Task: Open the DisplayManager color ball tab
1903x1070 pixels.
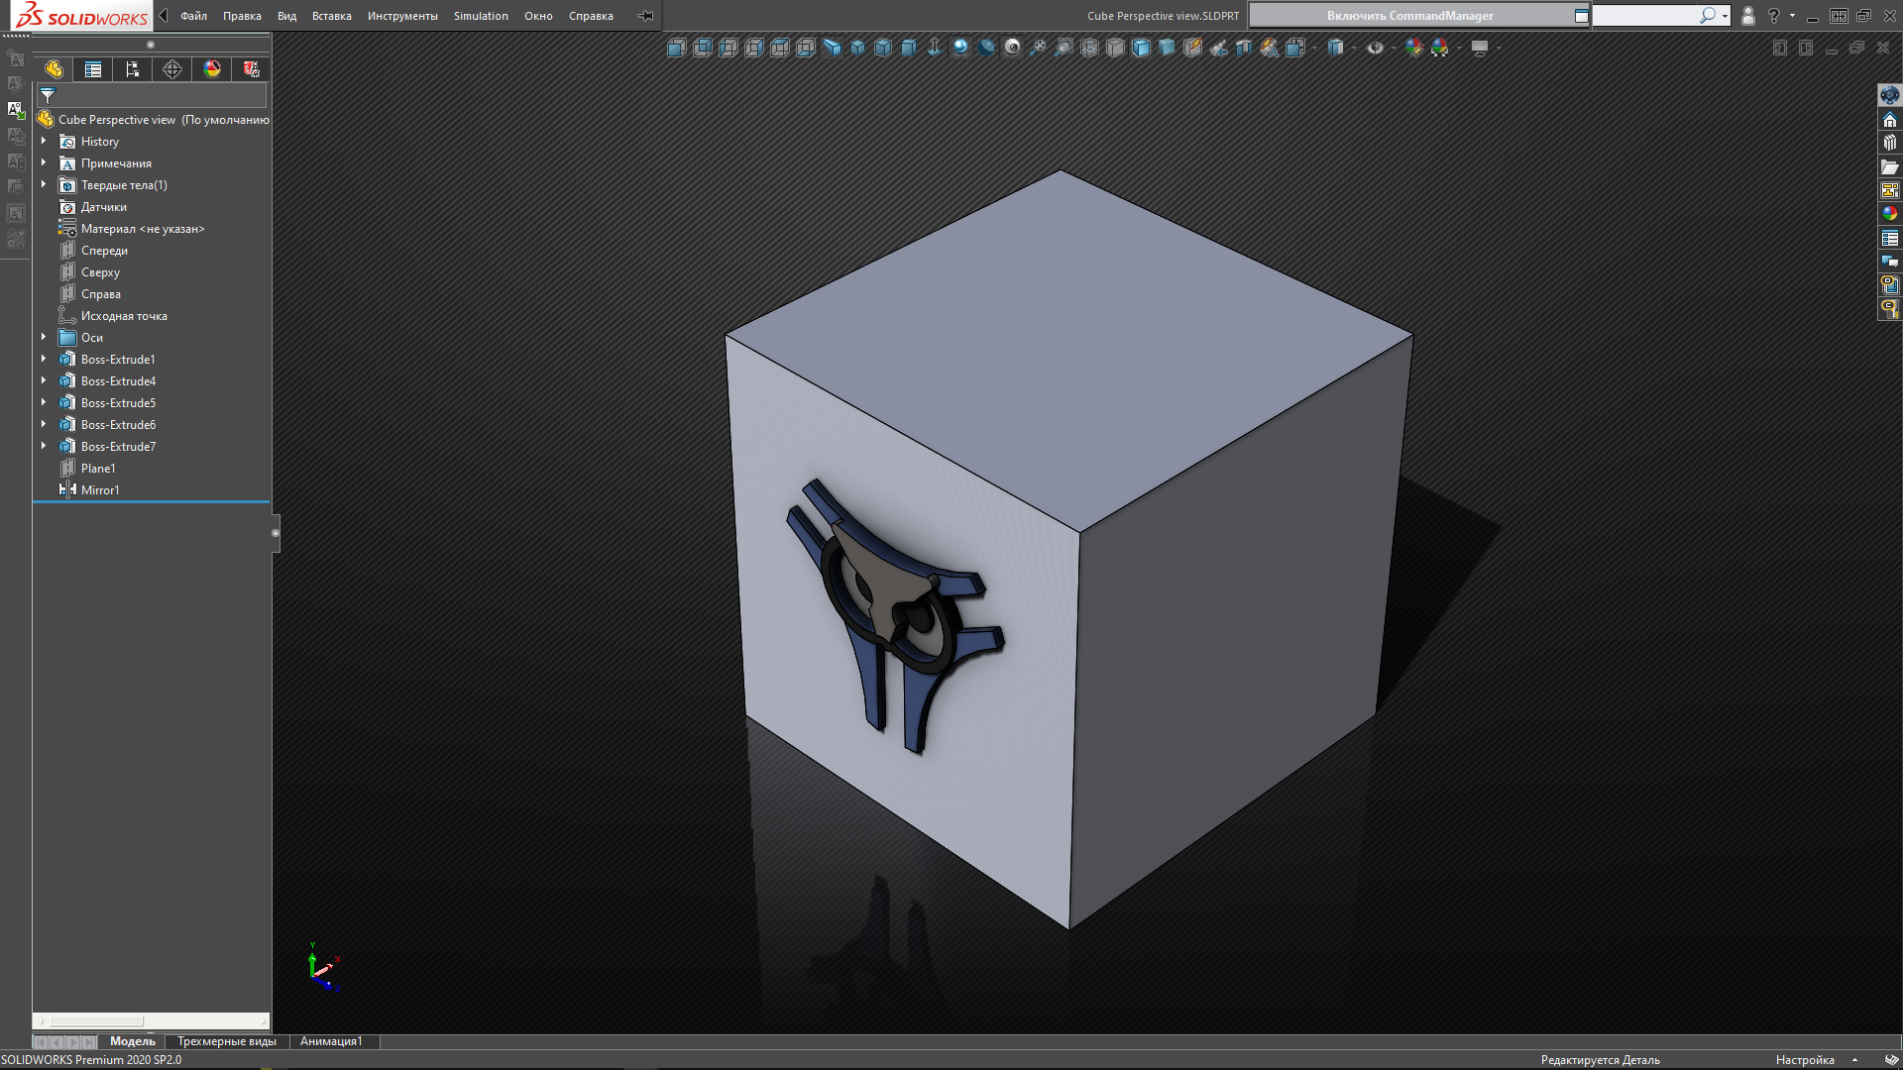Action: [212, 69]
